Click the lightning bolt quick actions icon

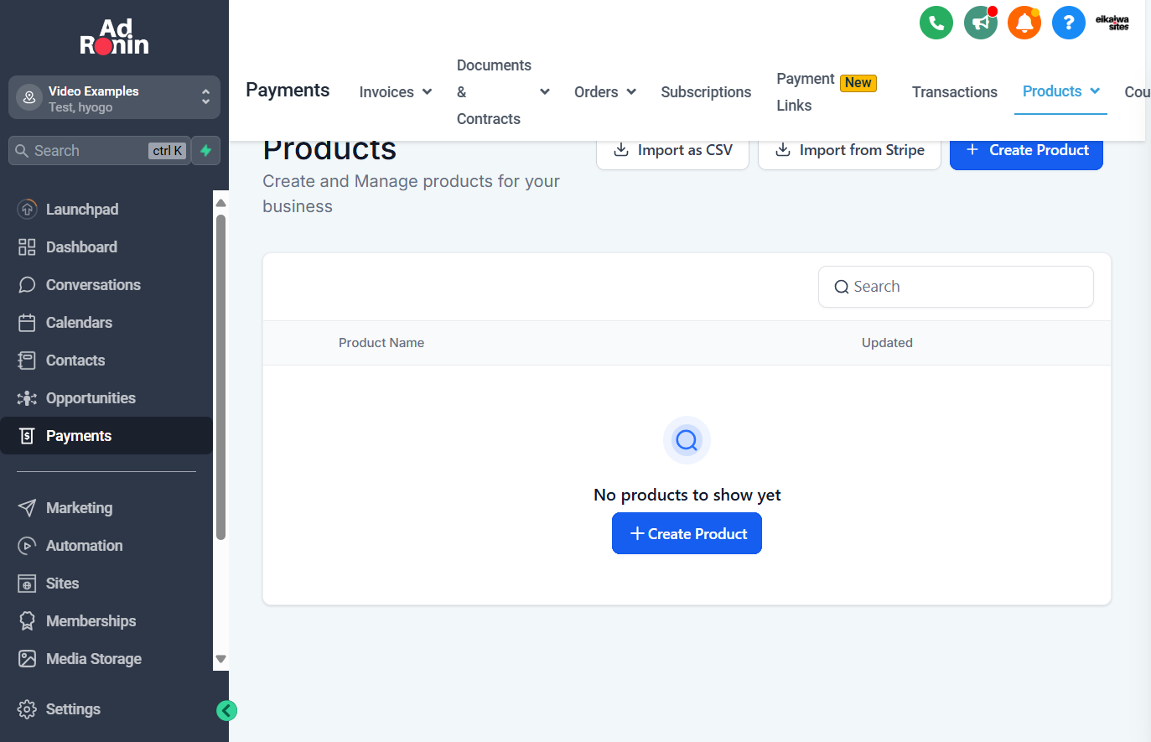[x=206, y=151]
